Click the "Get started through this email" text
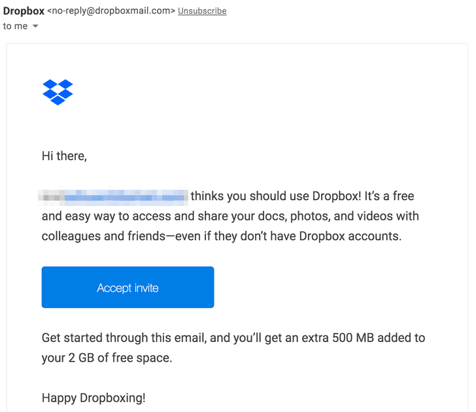 pos(124,338)
